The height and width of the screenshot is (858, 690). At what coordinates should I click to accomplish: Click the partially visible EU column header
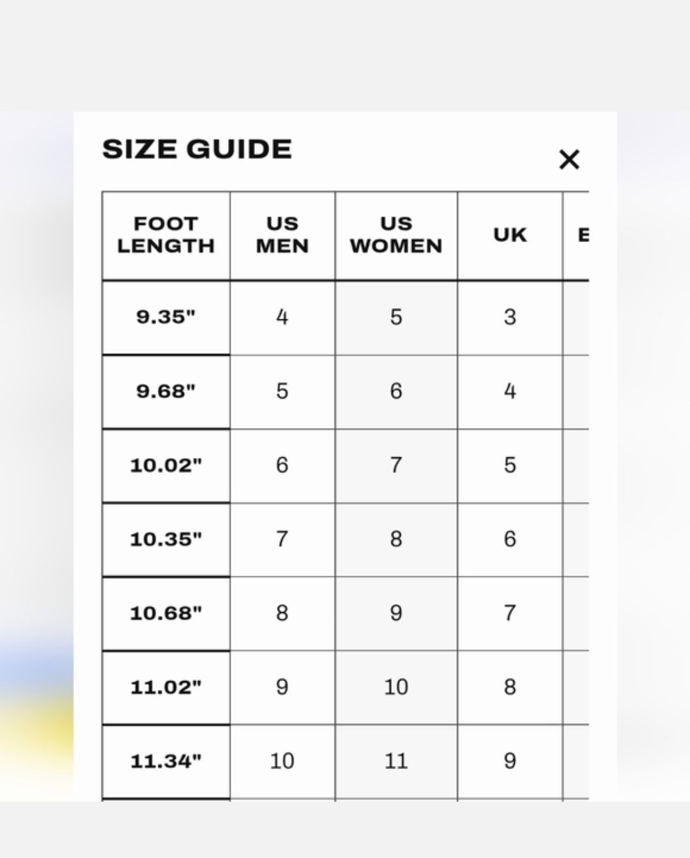point(576,235)
